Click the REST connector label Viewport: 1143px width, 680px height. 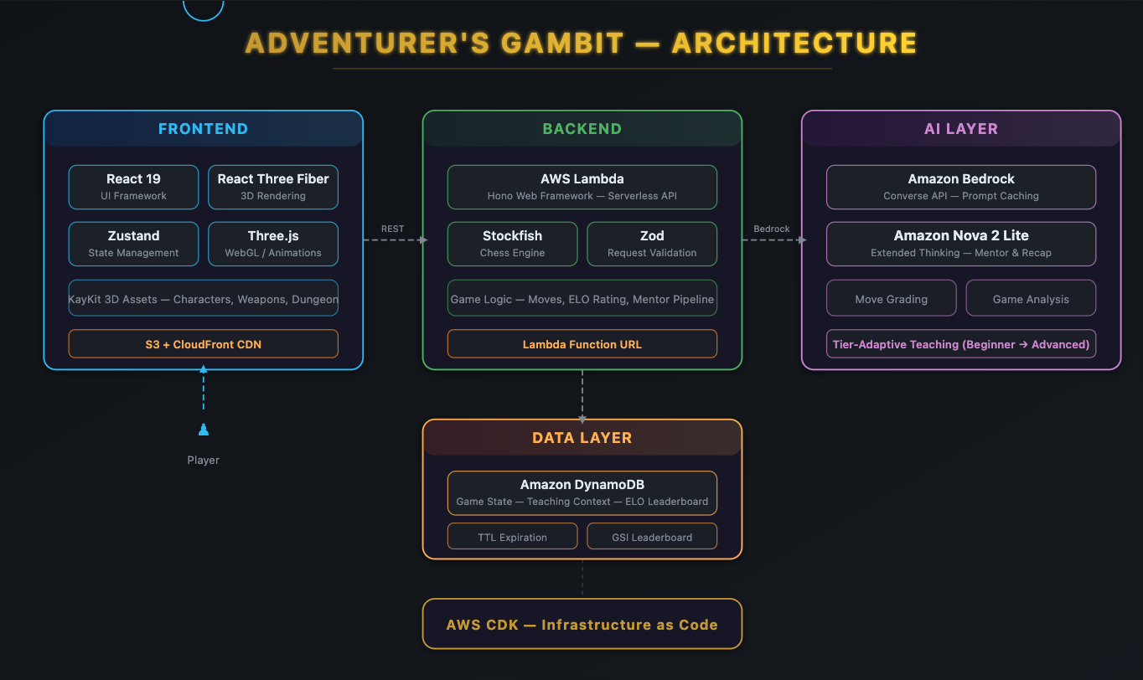(x=392, y=229)
